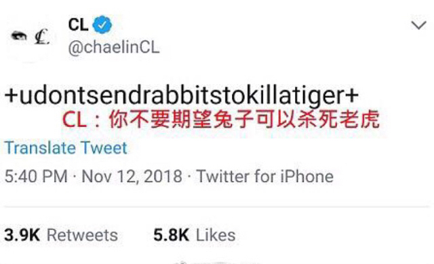434x264 pixels.
Task: Click the Translate Tweet link
Action: pos(66,148)
